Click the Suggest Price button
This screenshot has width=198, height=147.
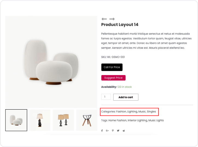point(113,78)
